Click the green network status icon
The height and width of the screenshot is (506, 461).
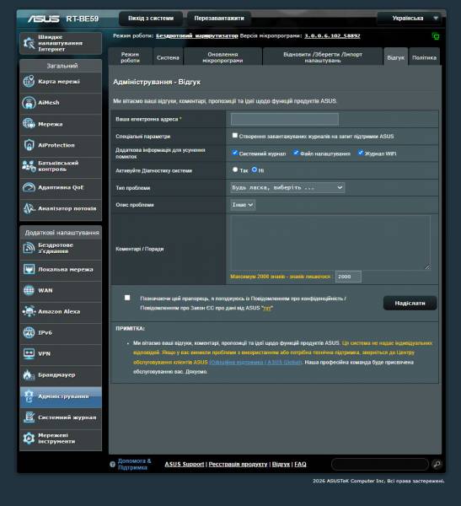coord(436,36)
